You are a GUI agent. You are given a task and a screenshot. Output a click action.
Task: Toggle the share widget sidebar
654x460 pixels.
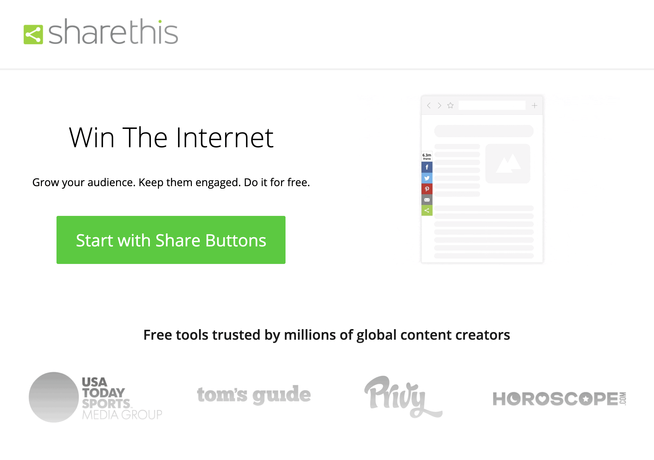coord(427,211)
